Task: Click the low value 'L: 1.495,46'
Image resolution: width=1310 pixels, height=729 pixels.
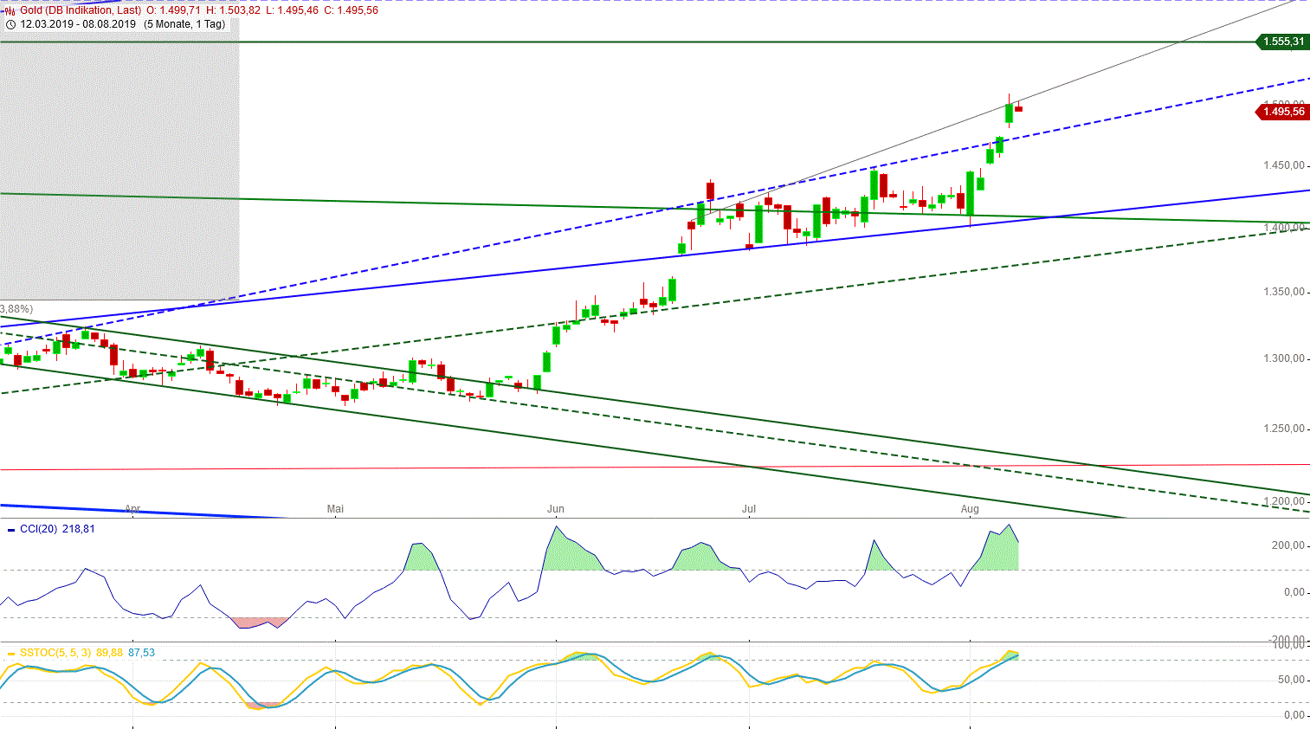Action: pos(292,10)
